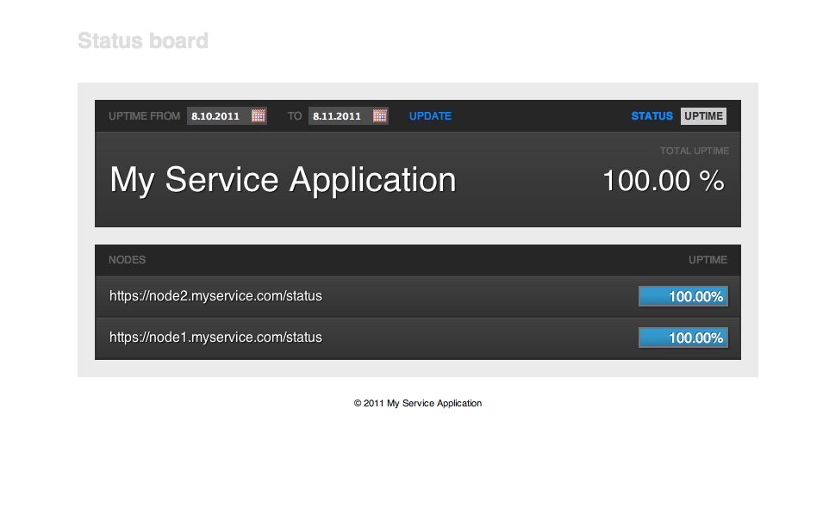Viewport: 823px width, 508px height.
Task: Click the 100.00 % total uptime value
Action: point(664,181)
